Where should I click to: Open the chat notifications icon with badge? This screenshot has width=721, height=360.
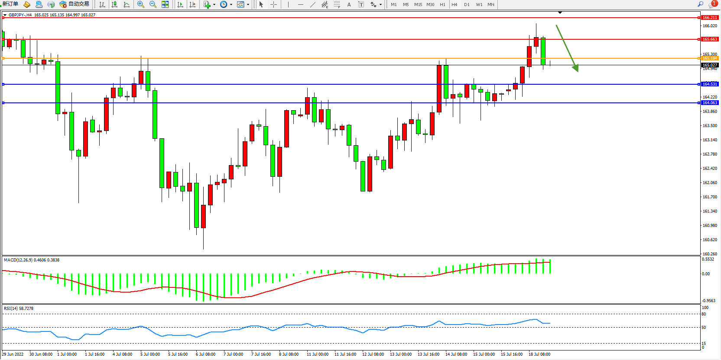click(712, 4)
